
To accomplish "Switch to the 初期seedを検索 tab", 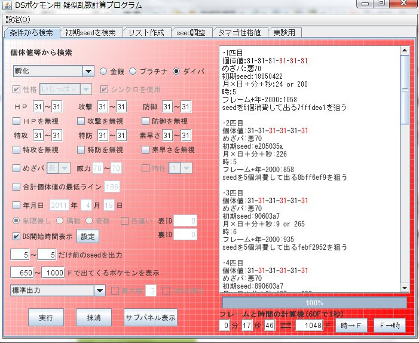I will [x=91, y=33].
